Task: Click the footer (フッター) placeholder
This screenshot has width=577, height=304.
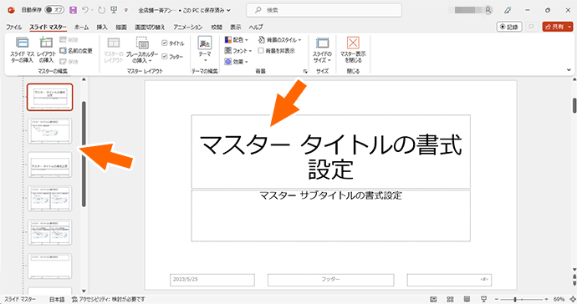Action: point(330,280)
